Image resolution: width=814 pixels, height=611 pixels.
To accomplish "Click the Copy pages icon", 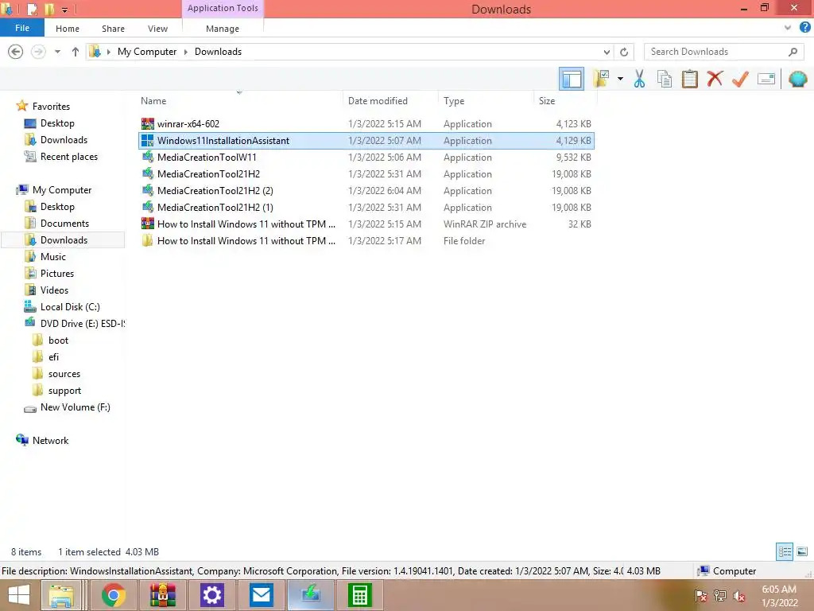I will tap(665, 79).
